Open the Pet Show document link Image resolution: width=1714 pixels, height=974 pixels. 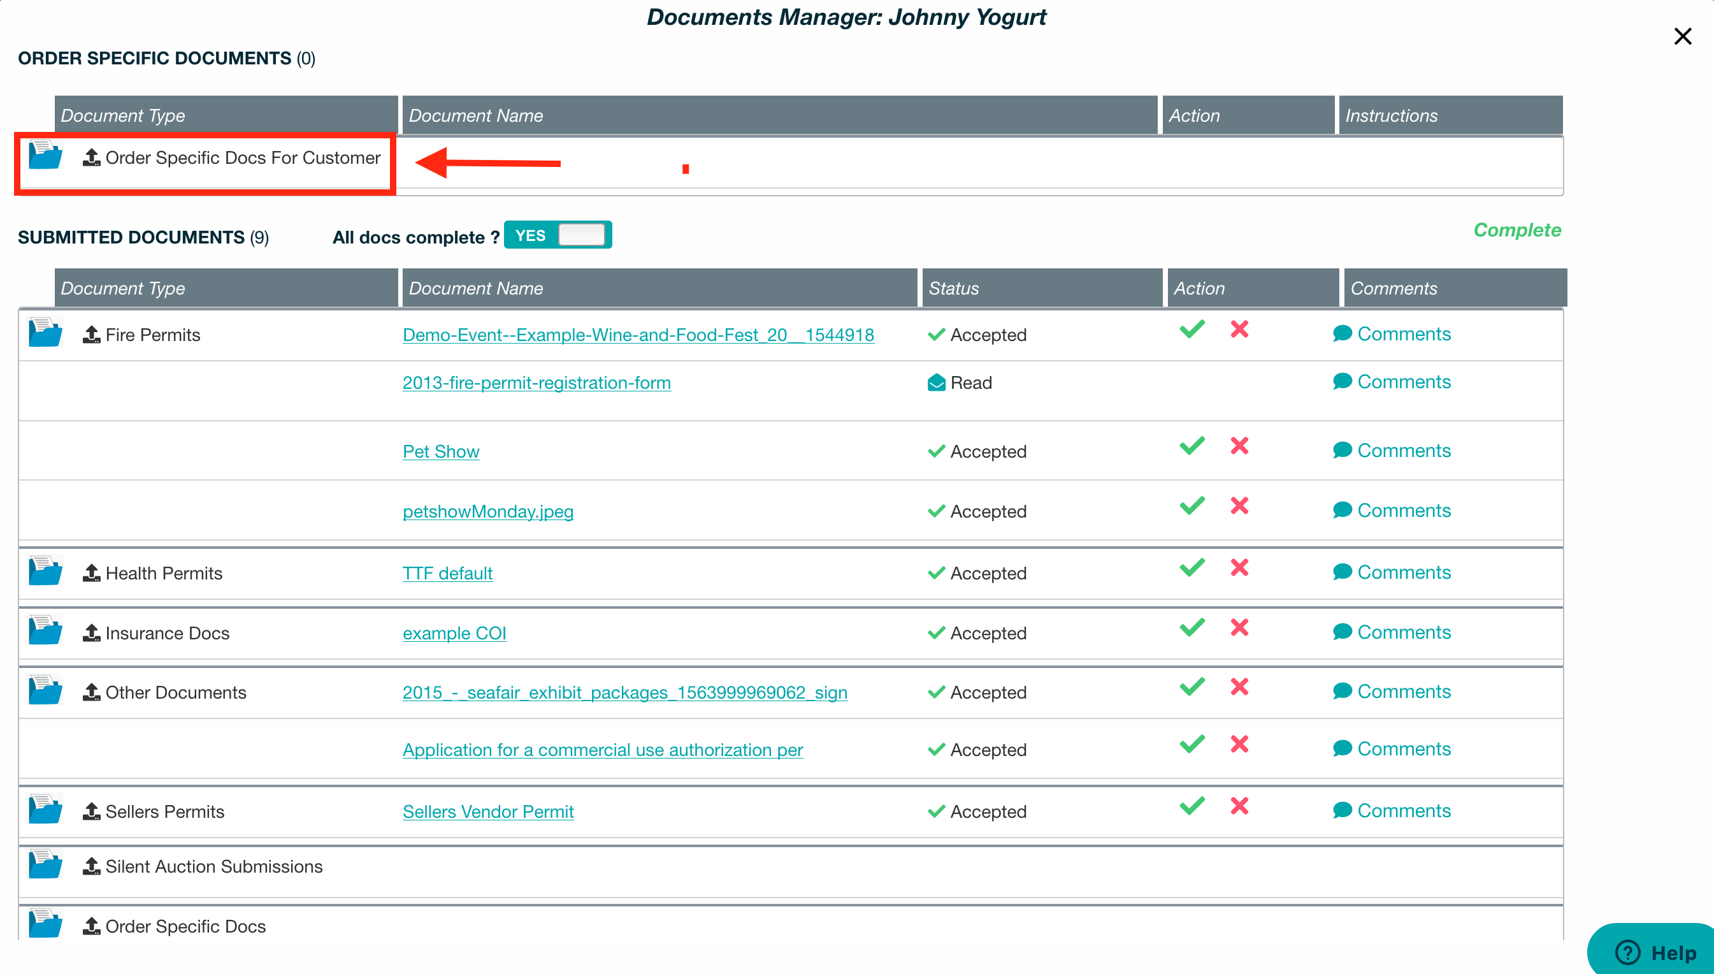(441, 451)
